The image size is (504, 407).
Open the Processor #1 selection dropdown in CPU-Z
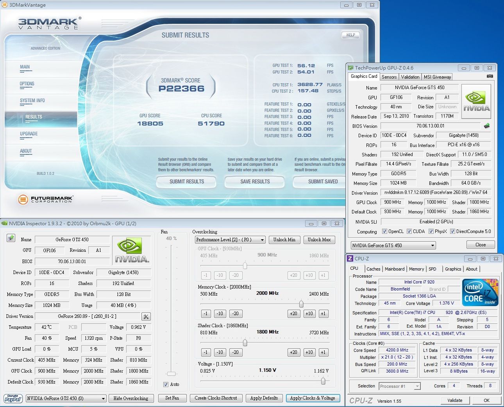point(400,386)
